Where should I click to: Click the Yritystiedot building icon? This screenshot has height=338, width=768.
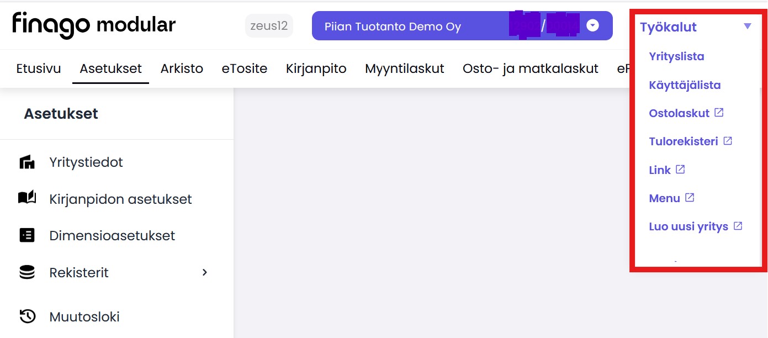click(x=27, y=162)
